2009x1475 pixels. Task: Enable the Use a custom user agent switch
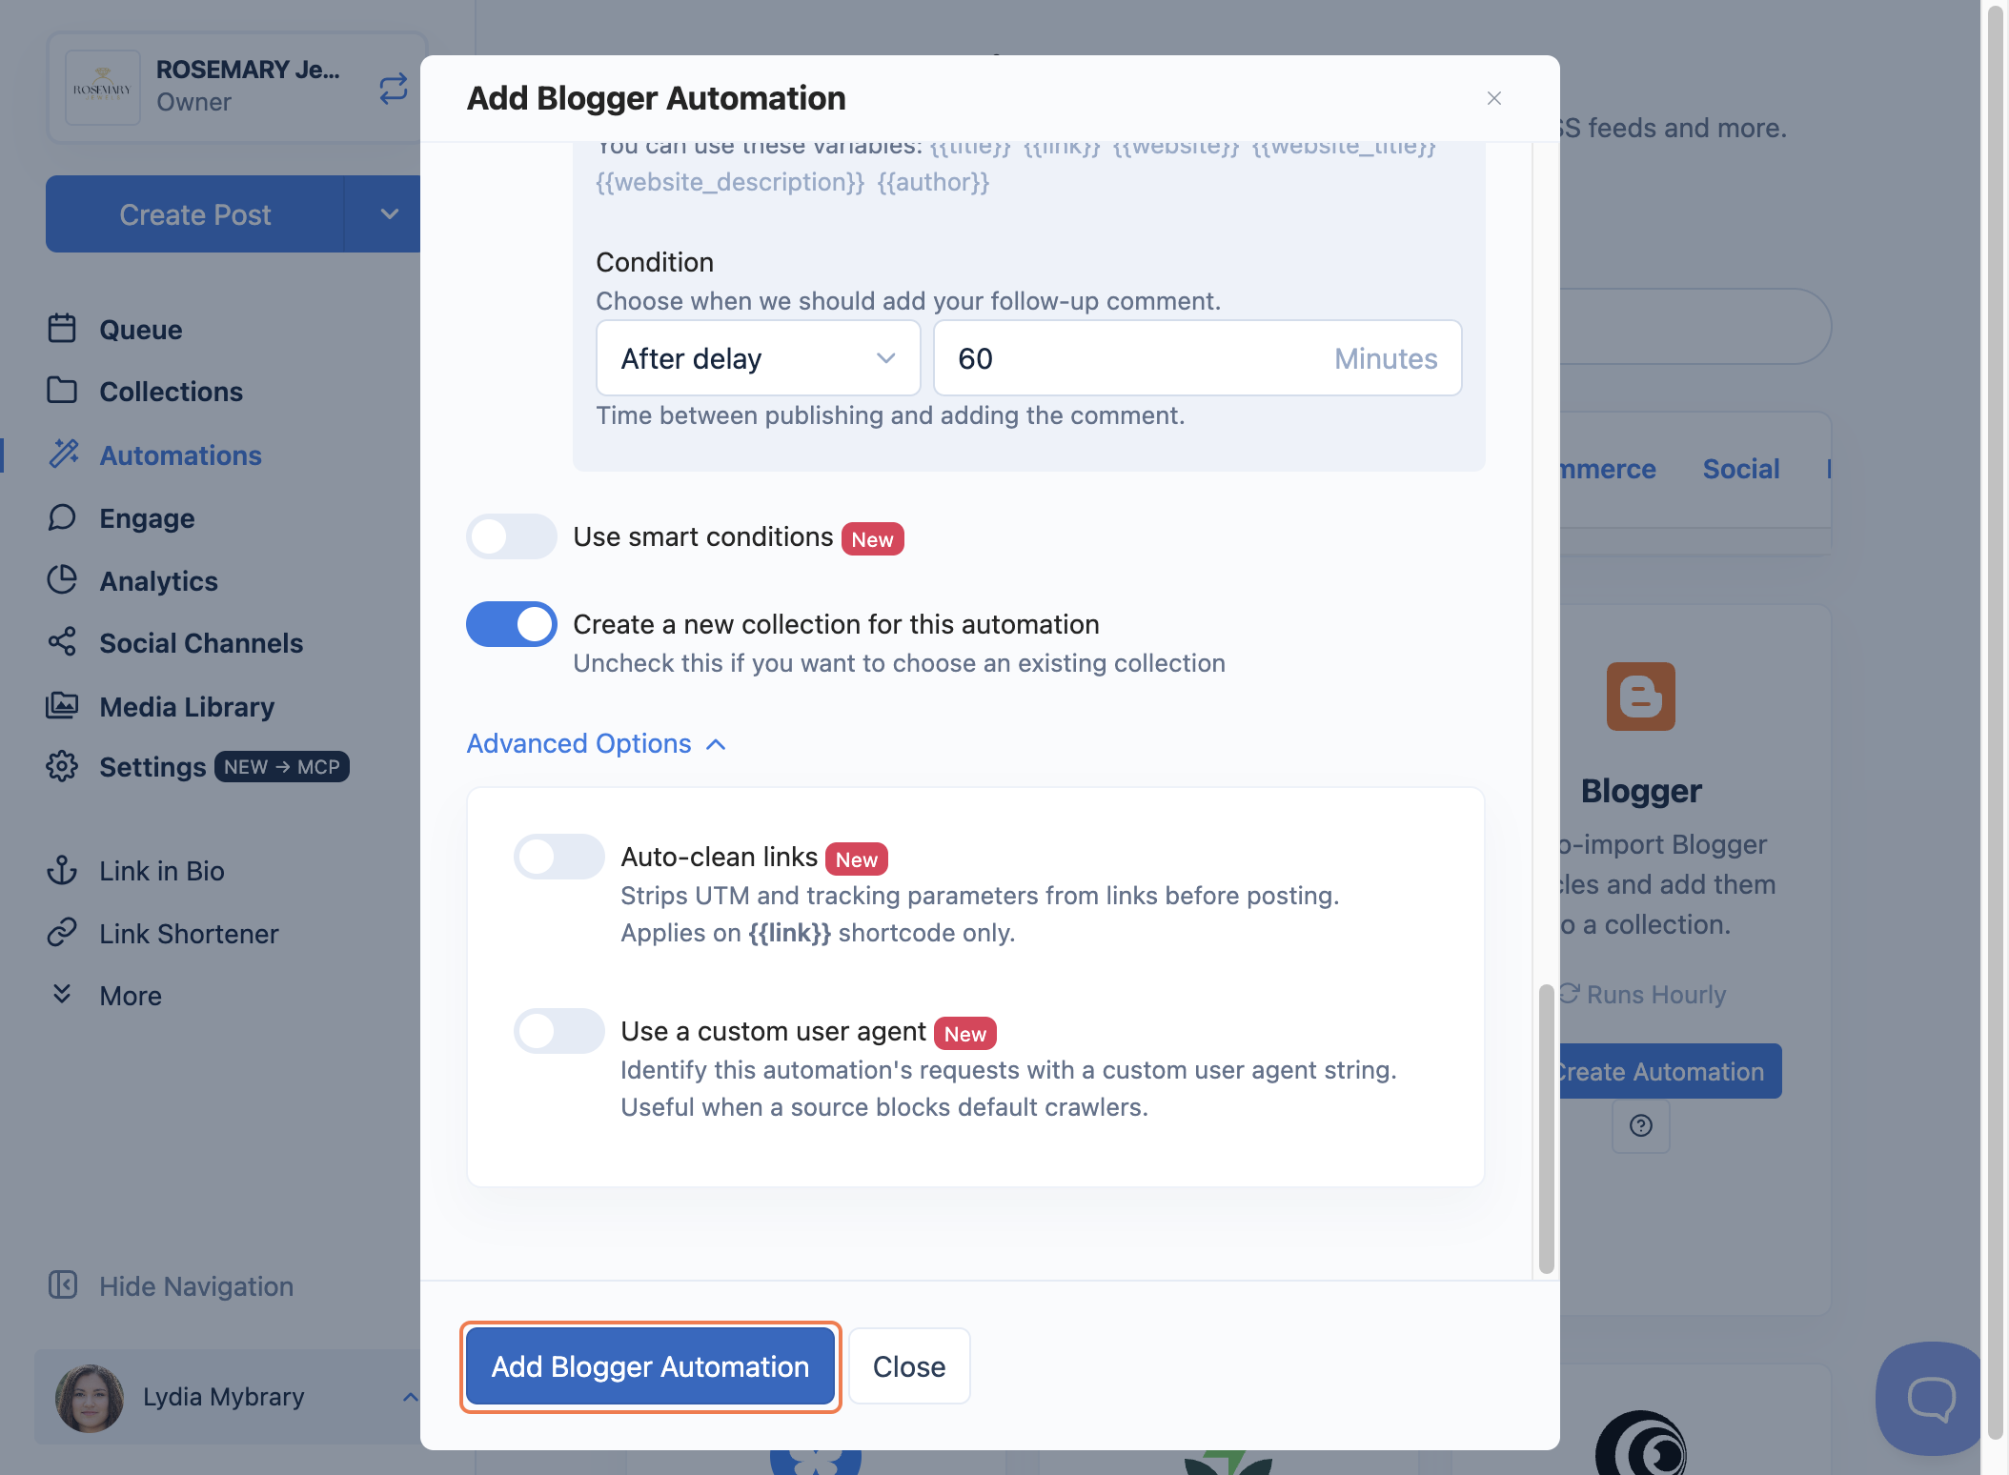[x=559, y=1031]
